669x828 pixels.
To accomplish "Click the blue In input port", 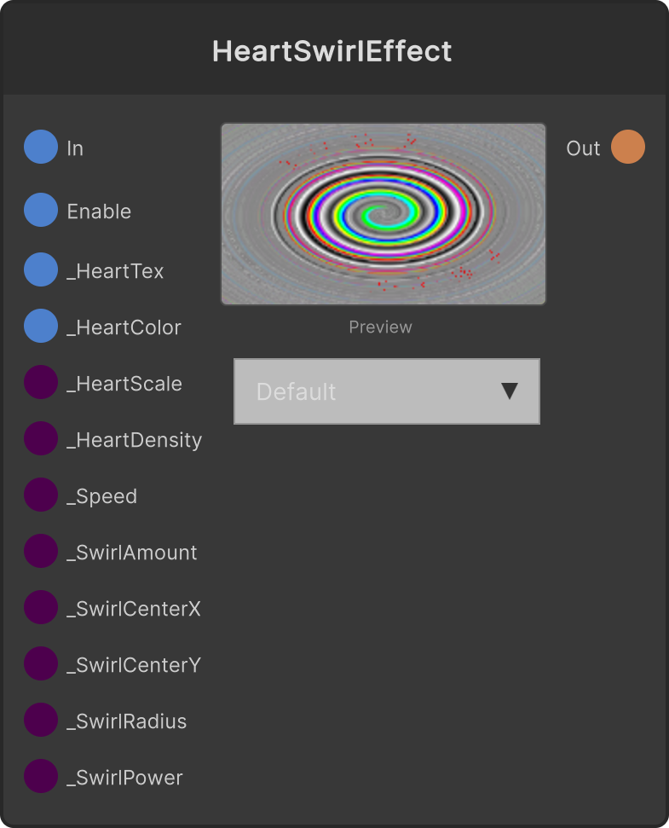I will point(41,147).
